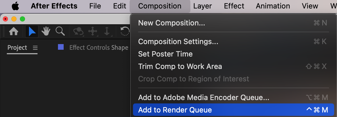The width and height of the screenshot is (337, 117).
Task: Open the Project panel hamburger menu
Action: point(35,48)
